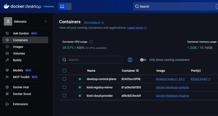Image resolution: width=218 pixels, height=116 pixels.
Task: Click the feedback icon beside Give feedback
Action: 103,23
